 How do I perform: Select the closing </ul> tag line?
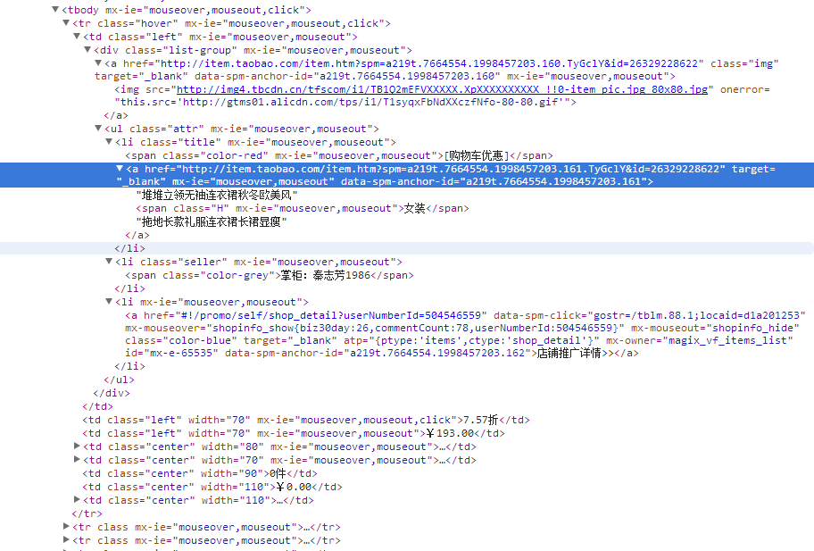pyautogui.click(x=119, y=380)
